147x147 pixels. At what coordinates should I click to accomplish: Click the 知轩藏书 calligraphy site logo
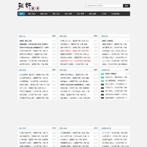[29, 7]
